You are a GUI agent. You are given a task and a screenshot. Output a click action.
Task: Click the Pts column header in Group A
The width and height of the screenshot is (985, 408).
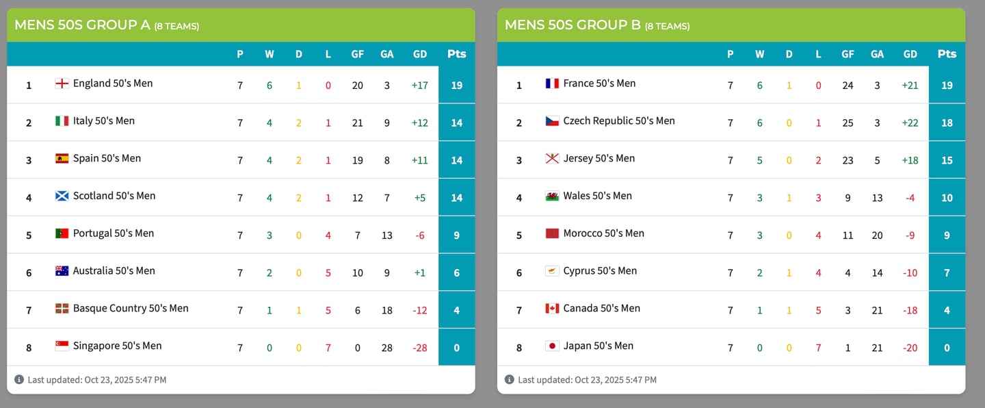click(456, 54)
